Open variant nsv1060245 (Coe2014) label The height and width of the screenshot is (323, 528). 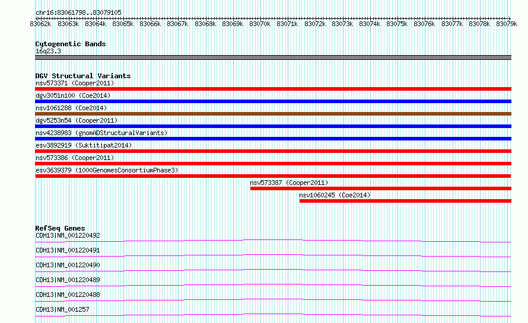tap(335, 195)
